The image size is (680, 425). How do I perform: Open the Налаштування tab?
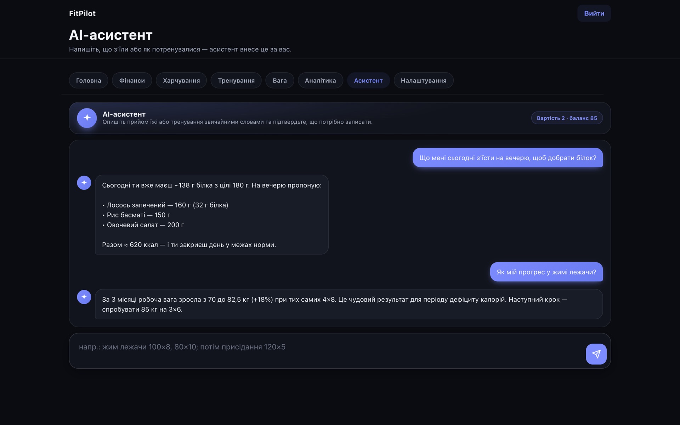(424, 80)
